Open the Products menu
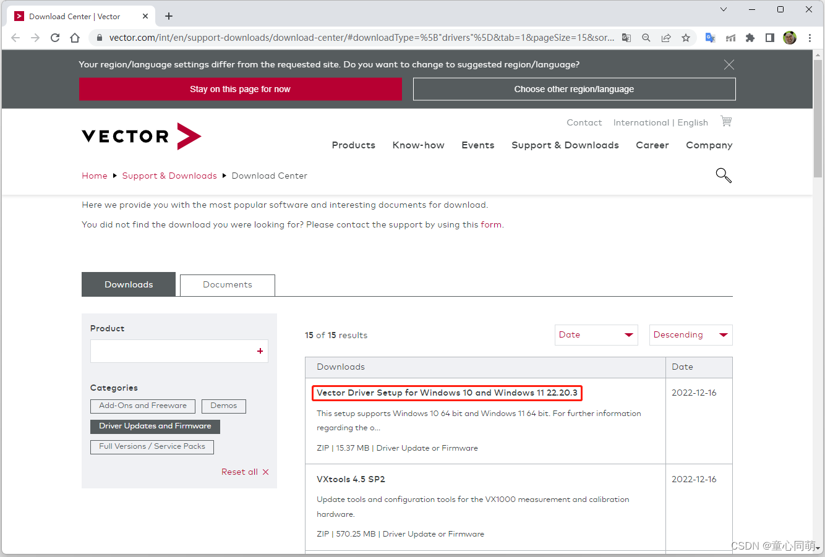This screenshot has width=825, height=557. click(354, 145)
